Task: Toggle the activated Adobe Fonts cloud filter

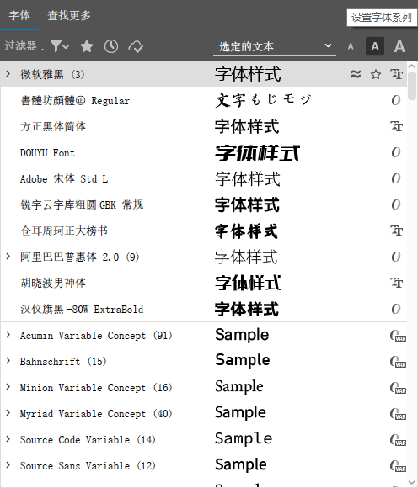Action: pos(136,46)
